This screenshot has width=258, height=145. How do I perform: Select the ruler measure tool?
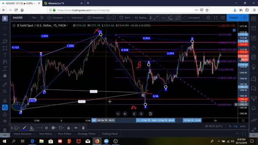coord(5,84)
